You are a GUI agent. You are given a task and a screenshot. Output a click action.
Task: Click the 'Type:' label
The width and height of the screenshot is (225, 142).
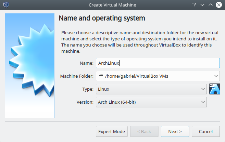click(88, 89)
